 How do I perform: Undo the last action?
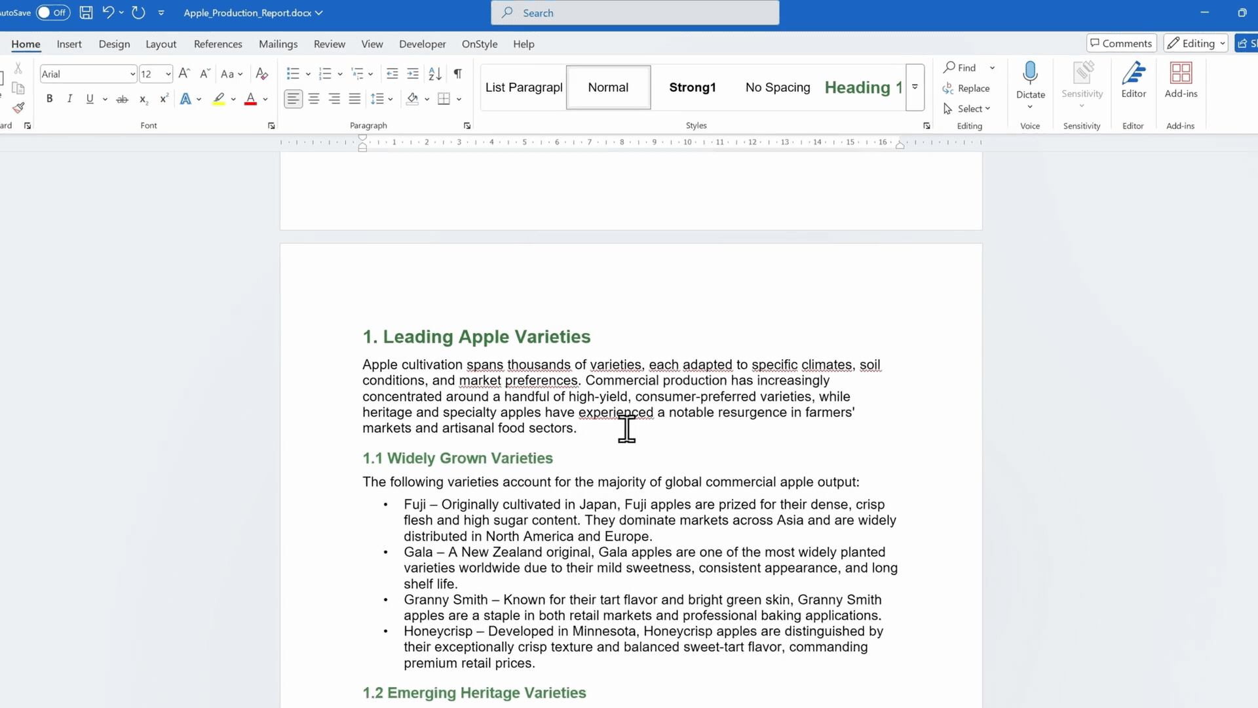pyautogui.click(x=108, y=12)
